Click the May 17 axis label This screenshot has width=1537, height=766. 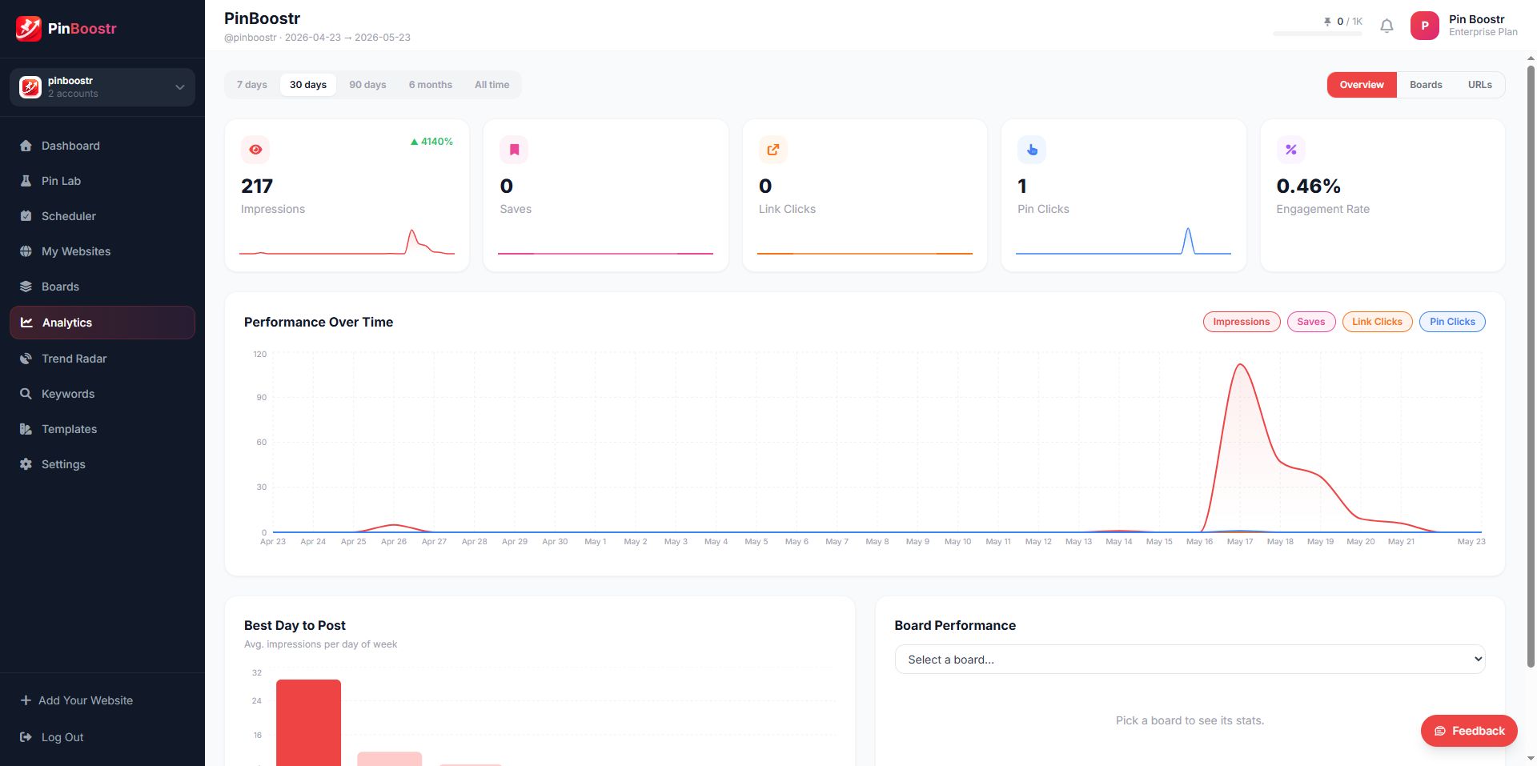coord(1240,542)
